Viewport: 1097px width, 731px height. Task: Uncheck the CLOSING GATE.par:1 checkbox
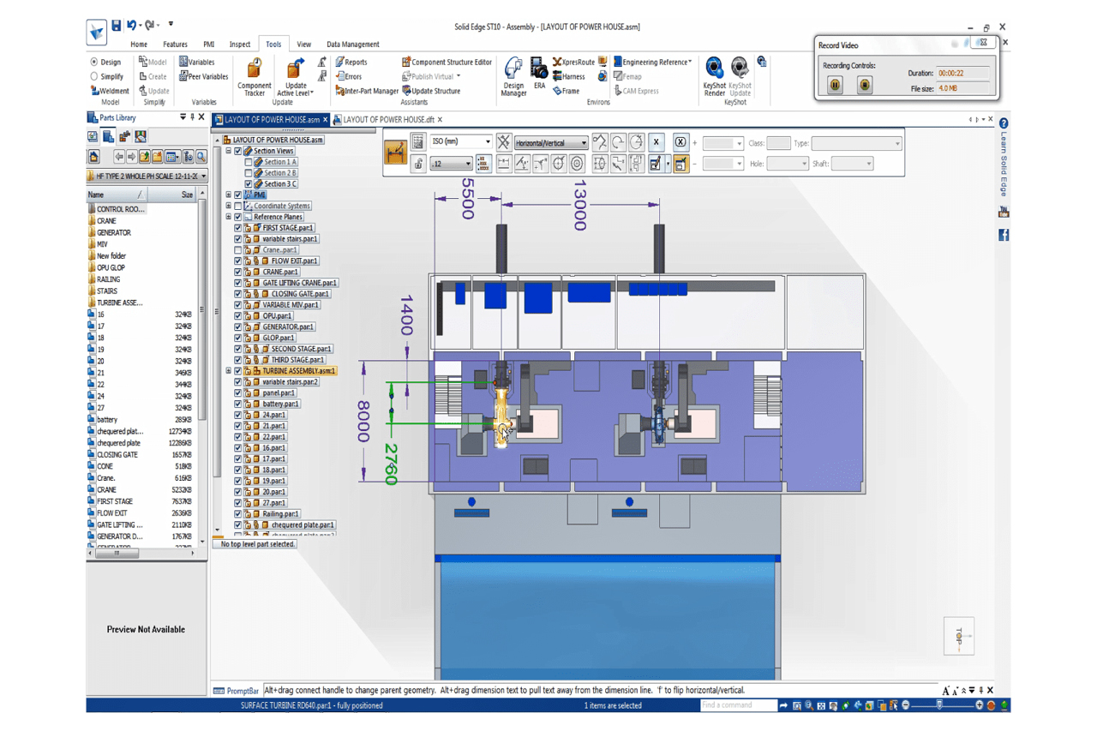238,294
